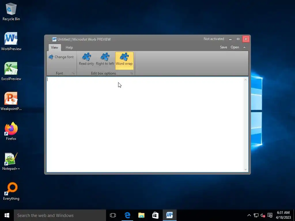Click the taskbar clock showing 6:31 AM
Image resolution: width=295 pixels, height=221 pixels.
click(x=283, y=215)
